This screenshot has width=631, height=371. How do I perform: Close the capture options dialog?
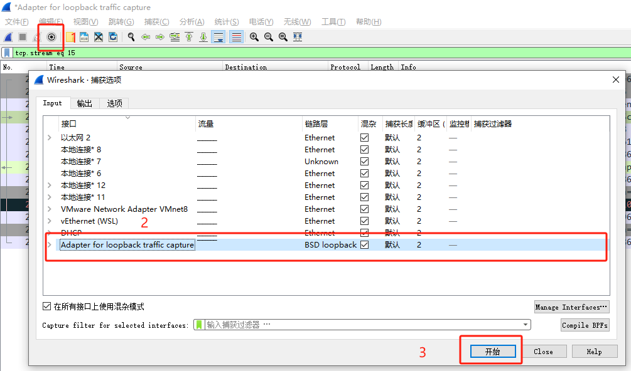(616, 80)
